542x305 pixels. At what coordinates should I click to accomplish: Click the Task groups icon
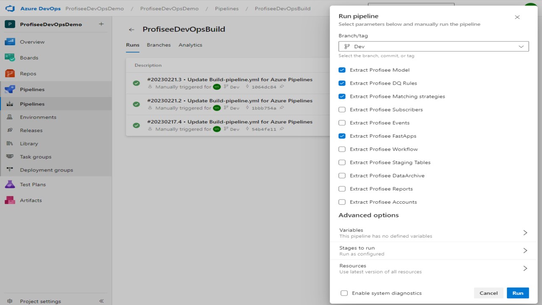pos(10,157)
